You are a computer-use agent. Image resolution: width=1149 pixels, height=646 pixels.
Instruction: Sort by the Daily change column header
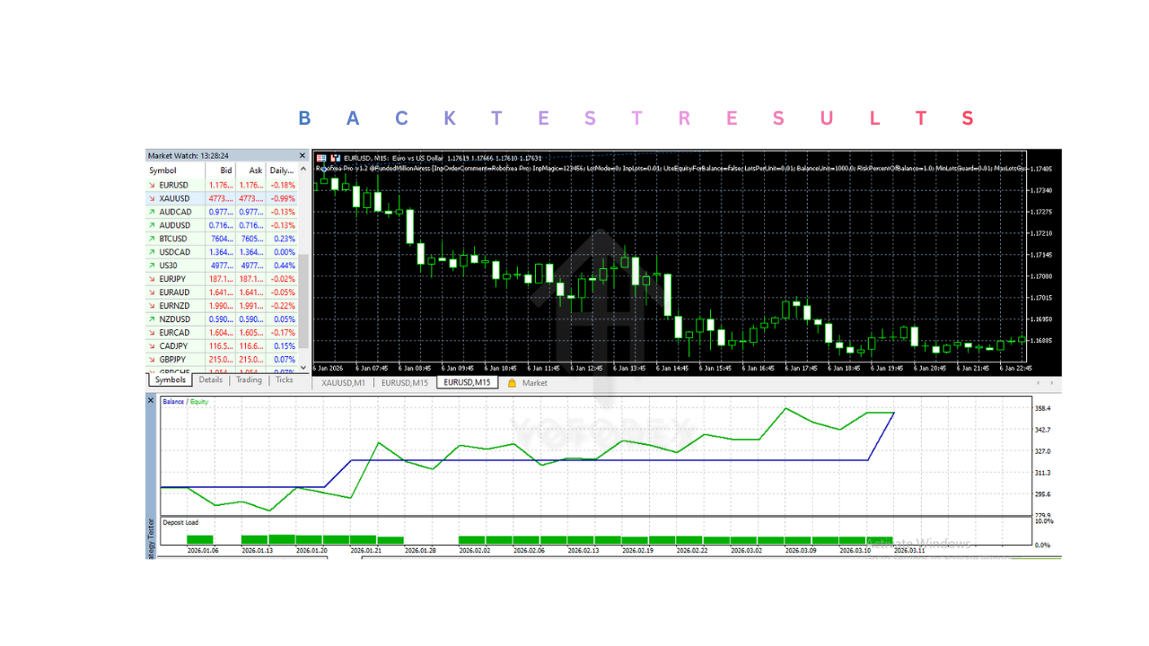point(281,170)
